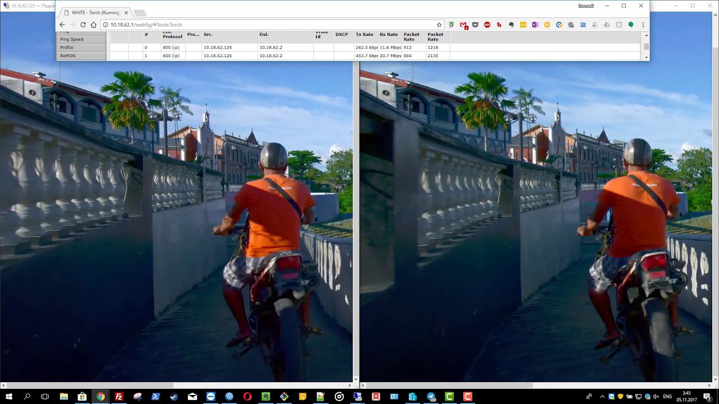Open PowerShell from taskbar
The image size is (719, 404).
pos(156,397)
